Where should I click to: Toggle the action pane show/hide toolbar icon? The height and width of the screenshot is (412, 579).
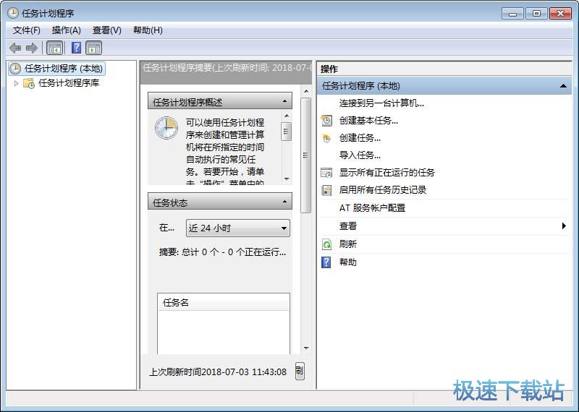pyautogui.click(x=94, y=48)
